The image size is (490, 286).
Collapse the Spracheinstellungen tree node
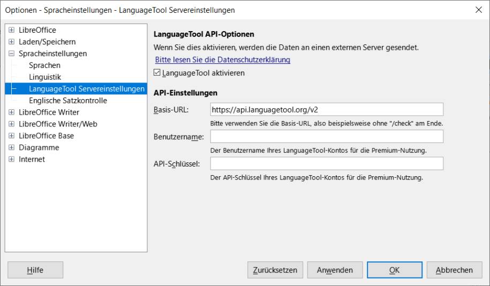coord(12,54)
